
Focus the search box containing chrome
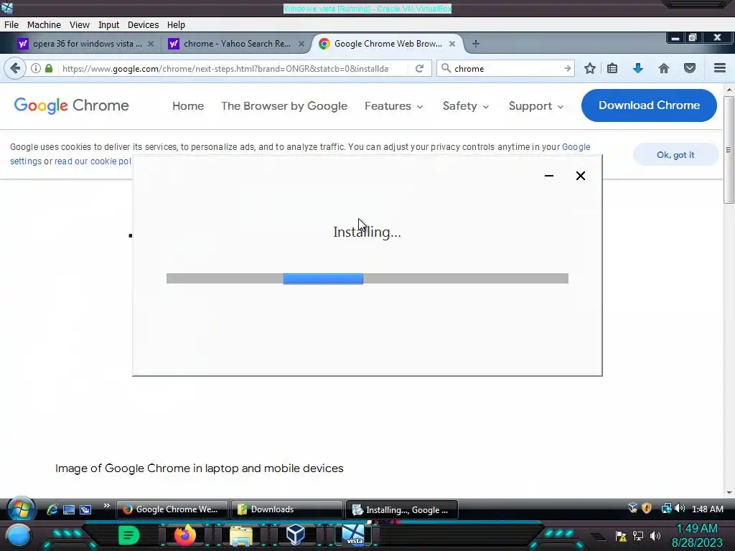[x=506, y=68]
